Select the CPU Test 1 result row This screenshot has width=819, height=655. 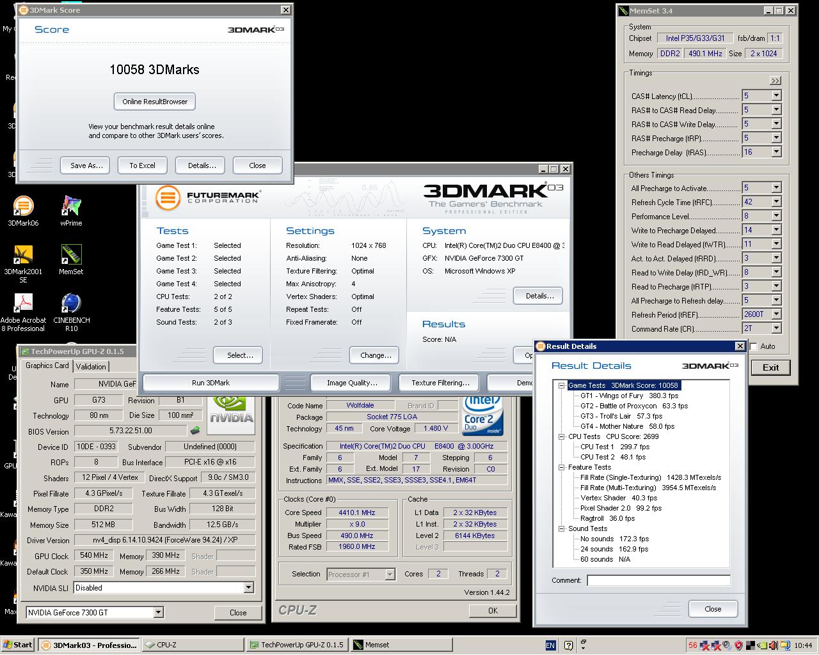(614, 447)
